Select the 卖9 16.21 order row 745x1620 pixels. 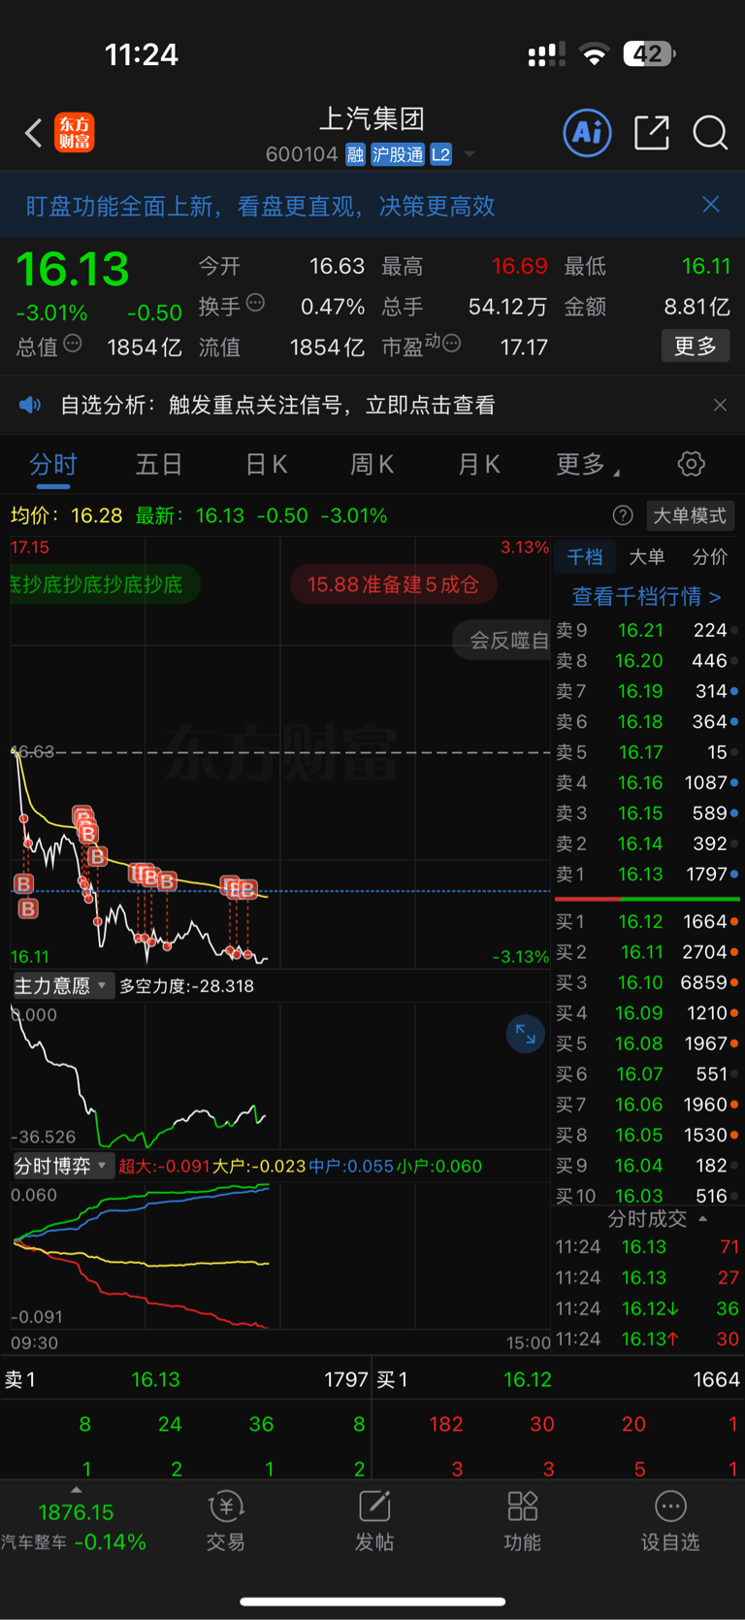point(647,630)
